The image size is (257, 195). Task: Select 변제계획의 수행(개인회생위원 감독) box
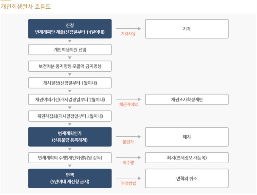[70, 158]
